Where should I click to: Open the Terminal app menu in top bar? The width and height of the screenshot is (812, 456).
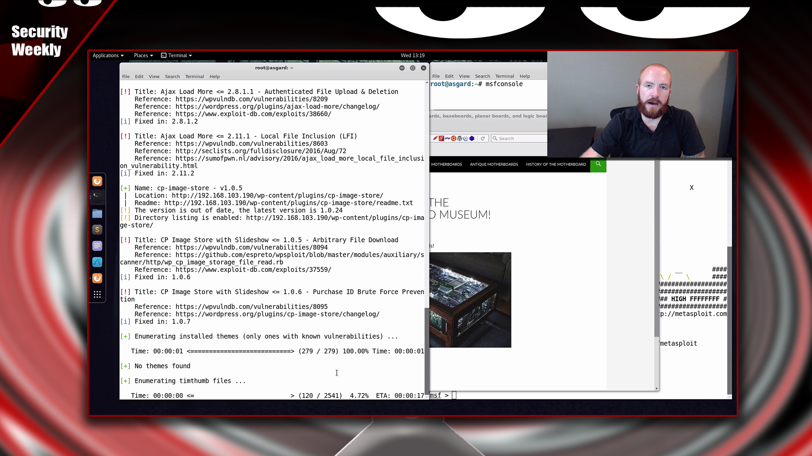point(176,55)
